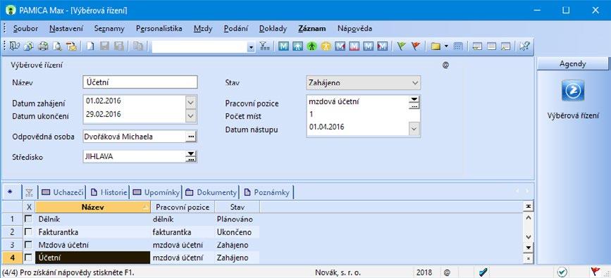Image resolution: width=611 pixels, height=278 pixels.
Task: Tick the checkbox for the Dělník row
Action: click(x=28, y=219)
